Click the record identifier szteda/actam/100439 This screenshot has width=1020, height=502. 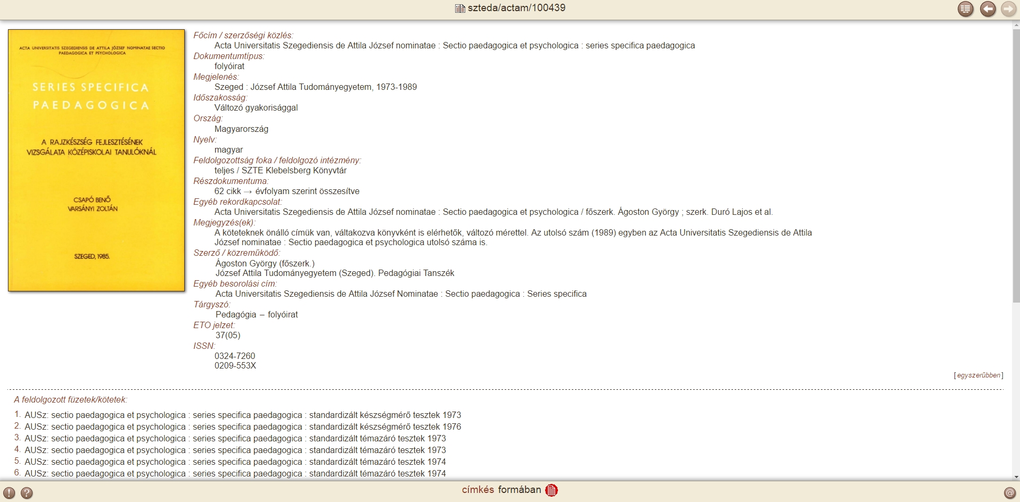(x=516, y=8)
